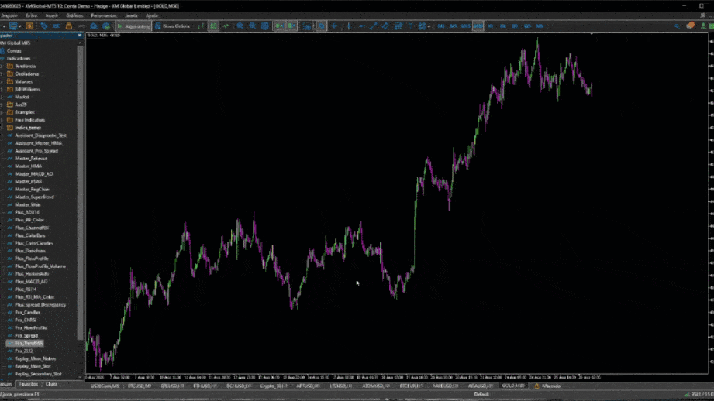Switch chart timeframe to M1
This screenshot has height=401, width=714.
tap(441, 26)
